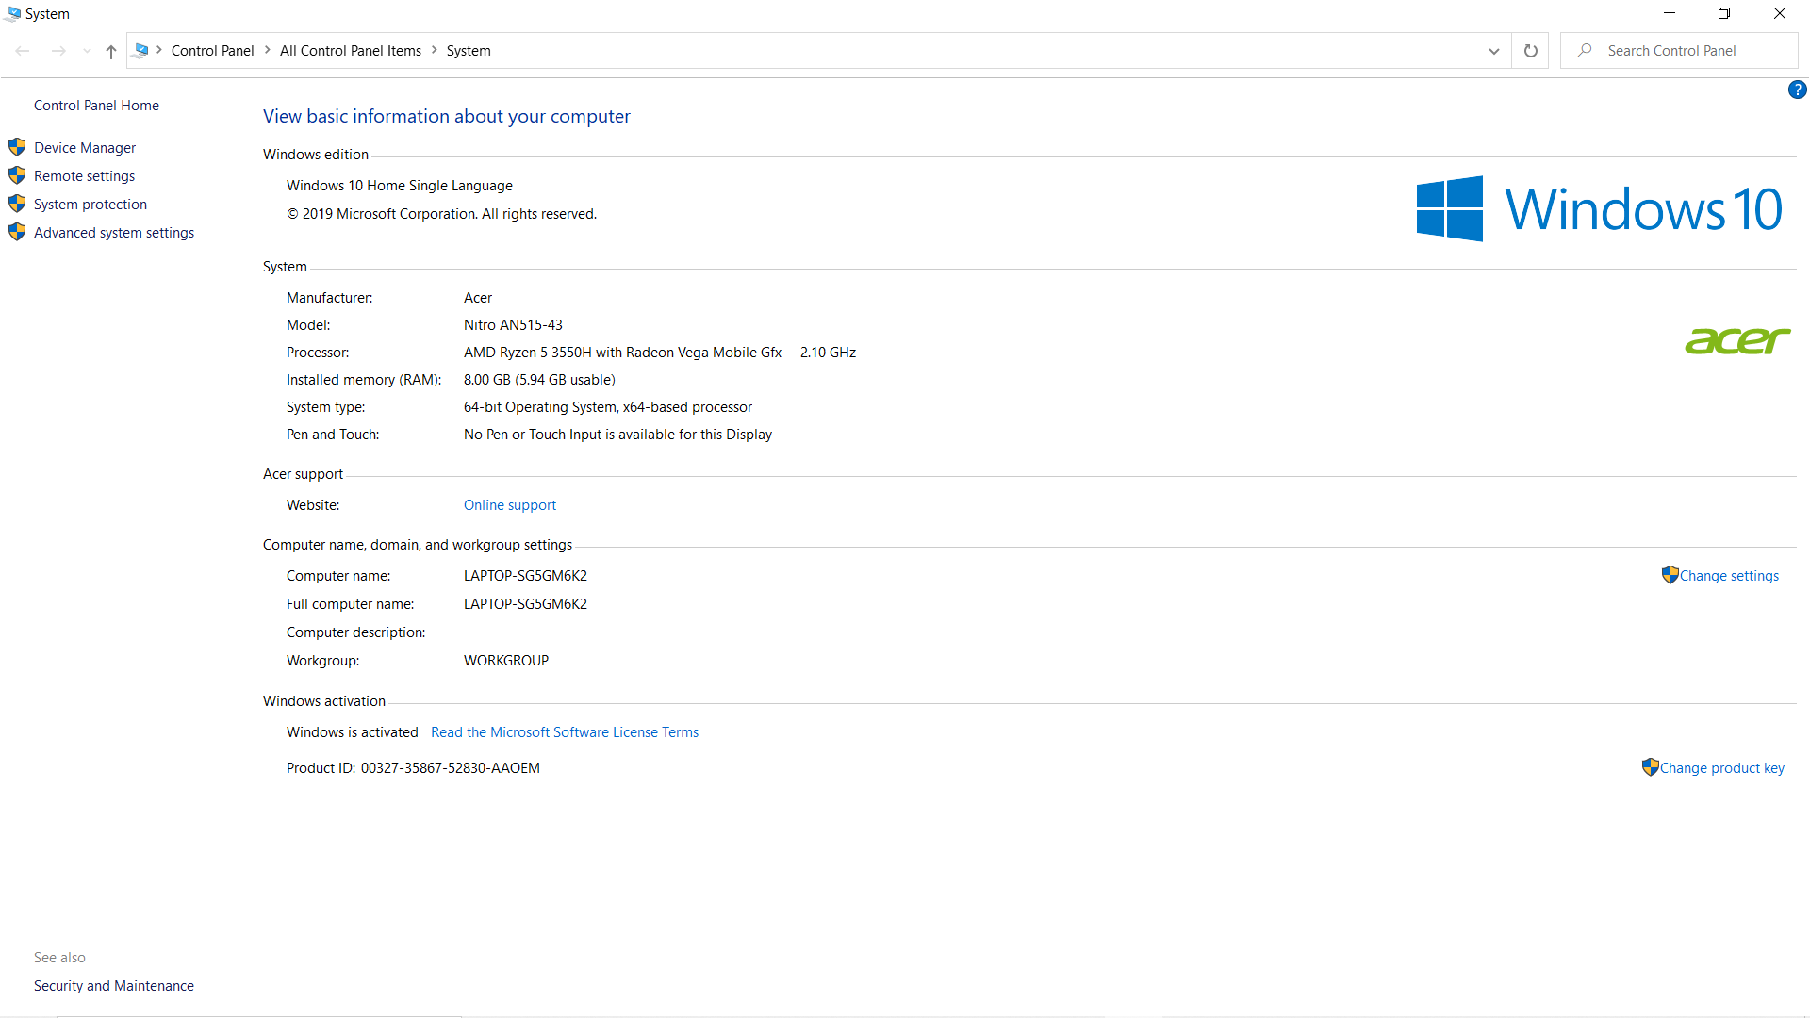
Task: Click the forward navigation arrow
Action: tap(58, 51)
